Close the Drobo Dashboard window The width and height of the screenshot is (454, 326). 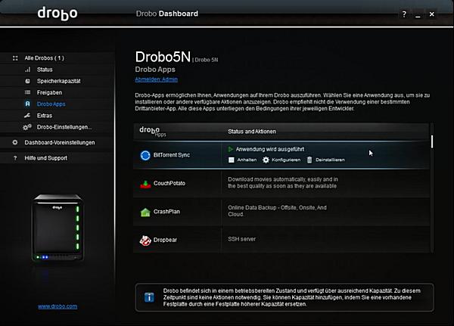pyautogui.click(x=432, y=14)
